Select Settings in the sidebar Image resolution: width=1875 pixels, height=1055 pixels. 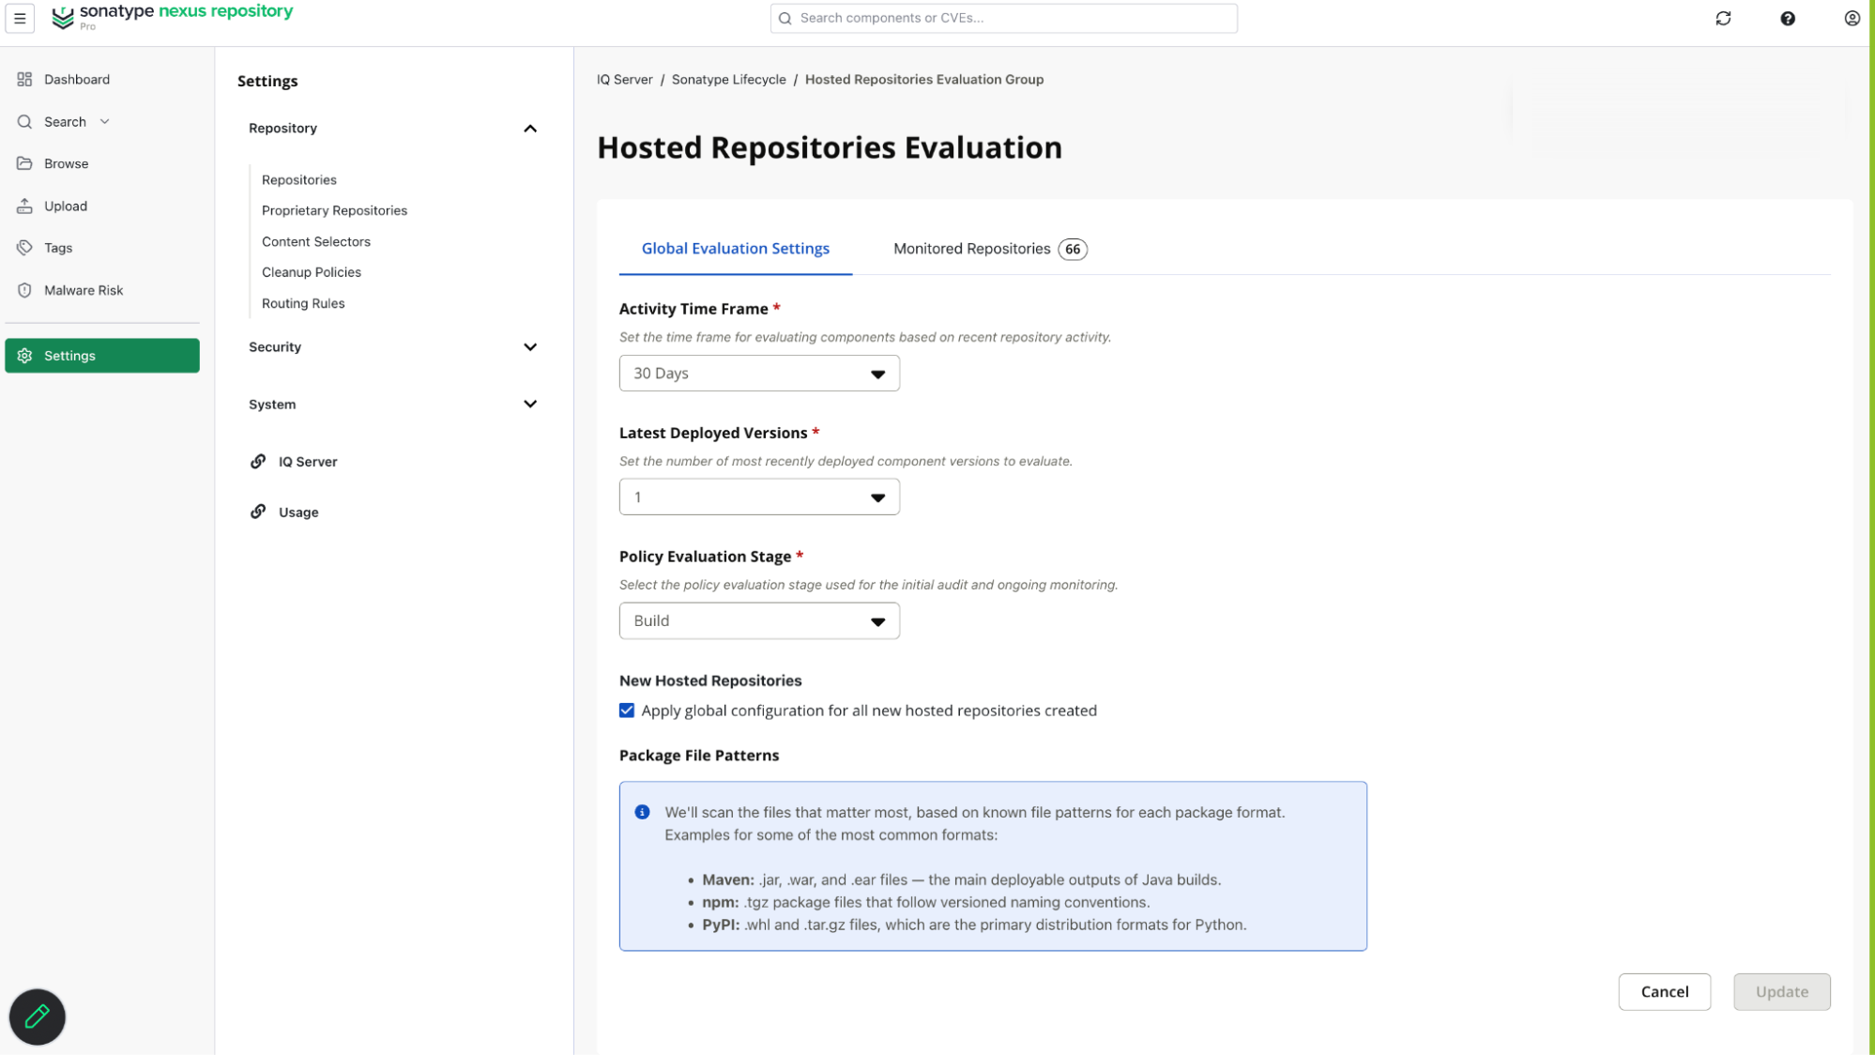click(102, 356)
